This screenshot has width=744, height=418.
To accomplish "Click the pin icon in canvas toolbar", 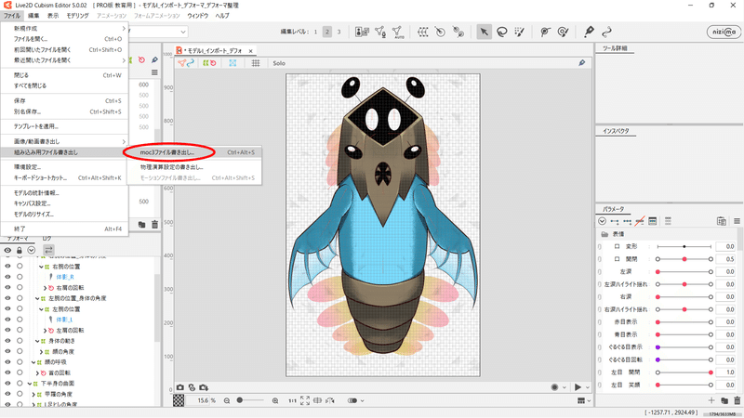I will pos(582,63).
